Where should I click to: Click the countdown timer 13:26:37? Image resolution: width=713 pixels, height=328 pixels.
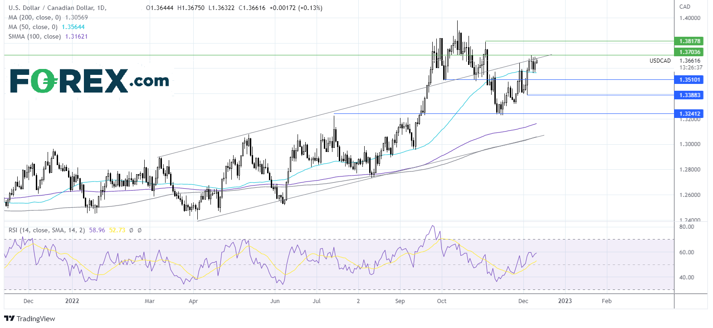(691, 67)
